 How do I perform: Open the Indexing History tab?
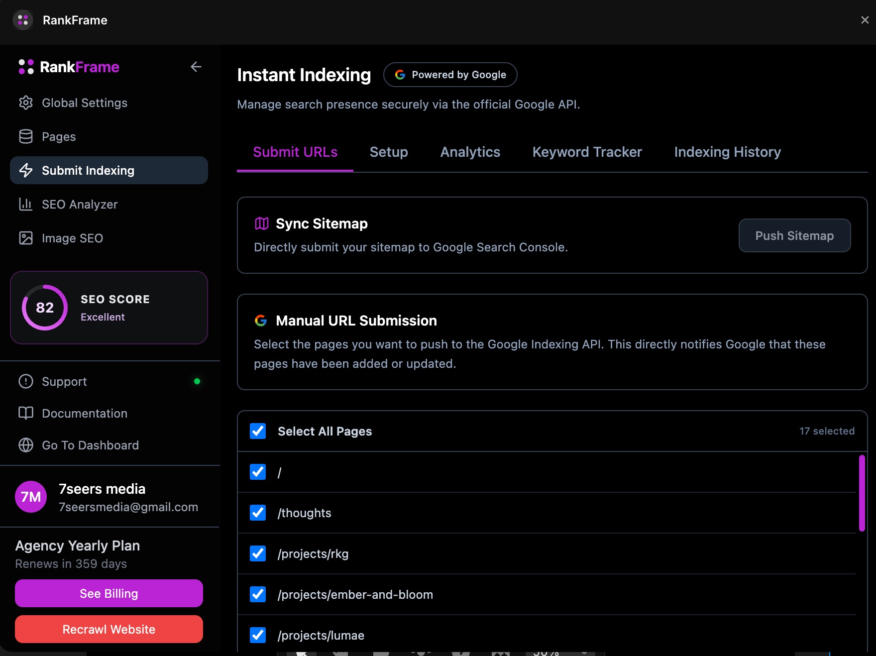[727, 152]
